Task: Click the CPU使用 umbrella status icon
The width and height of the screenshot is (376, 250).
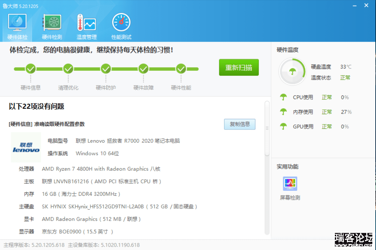Action: tap(283, 97)
